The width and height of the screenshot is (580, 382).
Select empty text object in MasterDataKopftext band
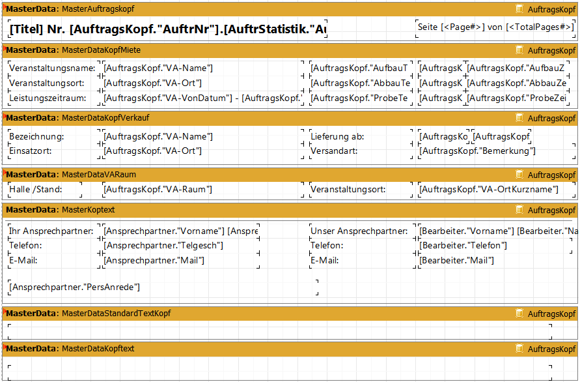[280, 373]
